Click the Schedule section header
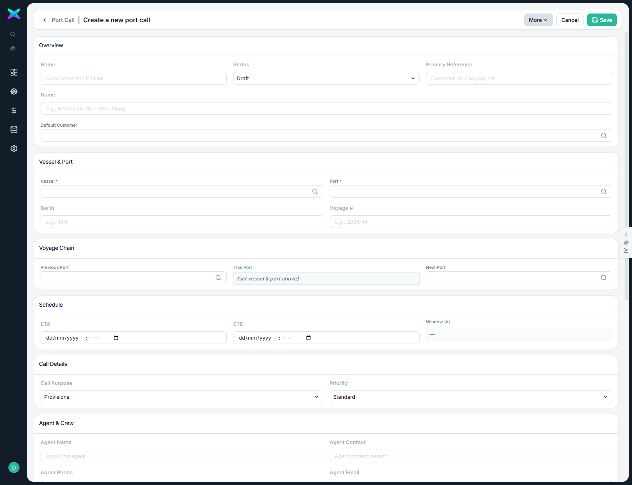Screen dimensions: 632x485 click(51, 305)
